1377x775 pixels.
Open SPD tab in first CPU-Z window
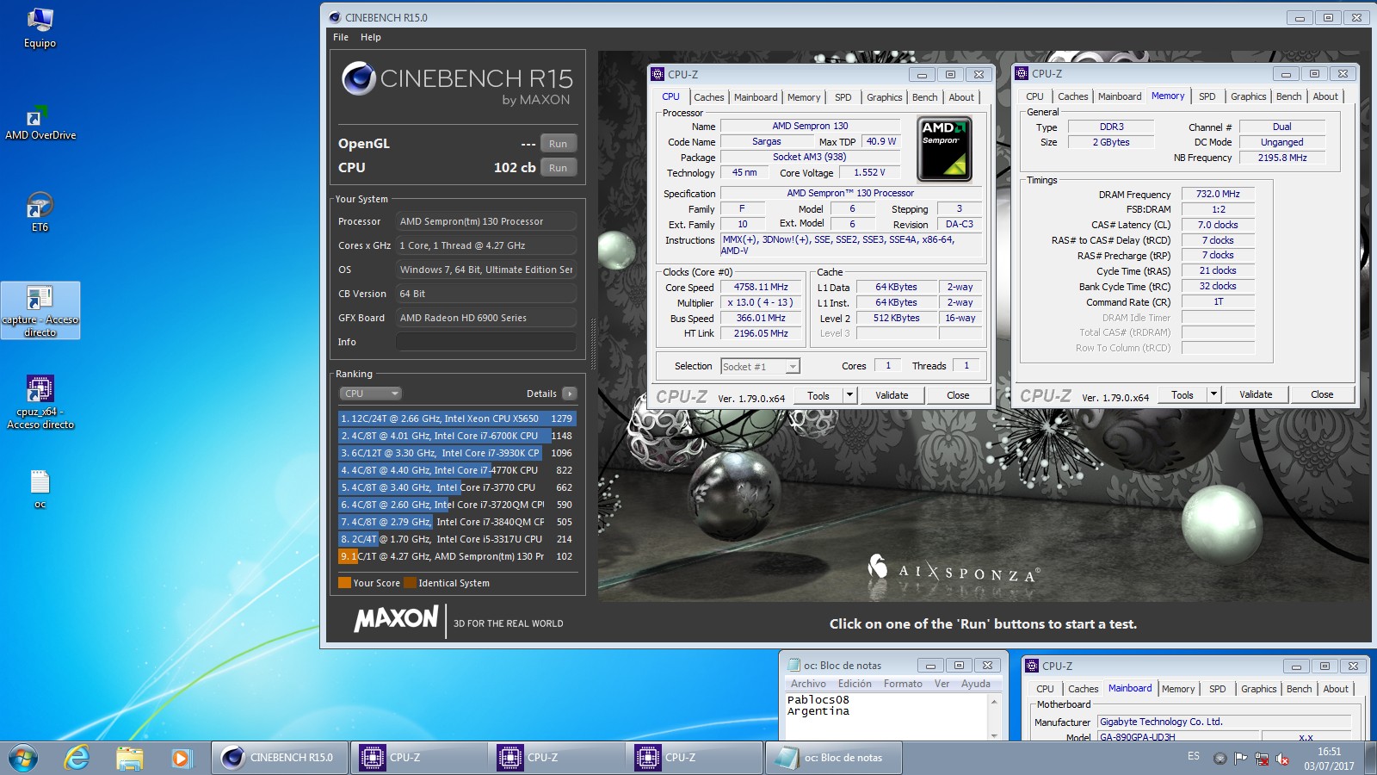tap(843, 97)
